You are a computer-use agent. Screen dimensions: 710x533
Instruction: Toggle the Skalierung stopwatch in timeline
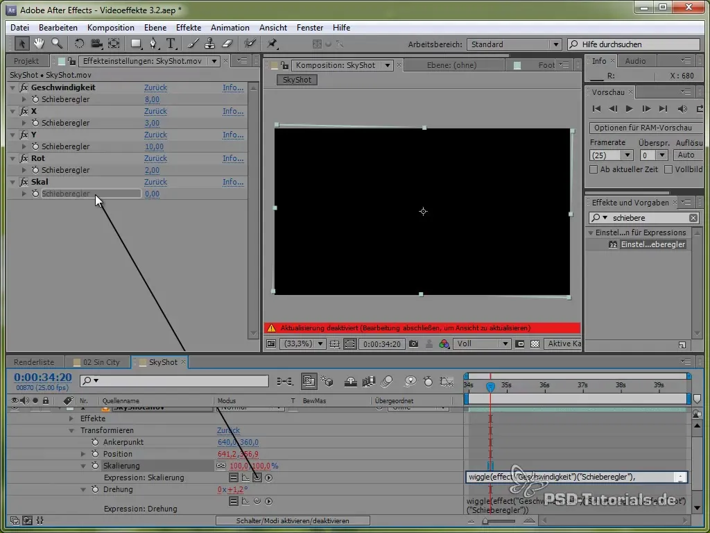[x=95, y=466]
